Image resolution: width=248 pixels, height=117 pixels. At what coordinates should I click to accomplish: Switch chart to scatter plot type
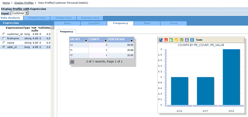(182, 40)
